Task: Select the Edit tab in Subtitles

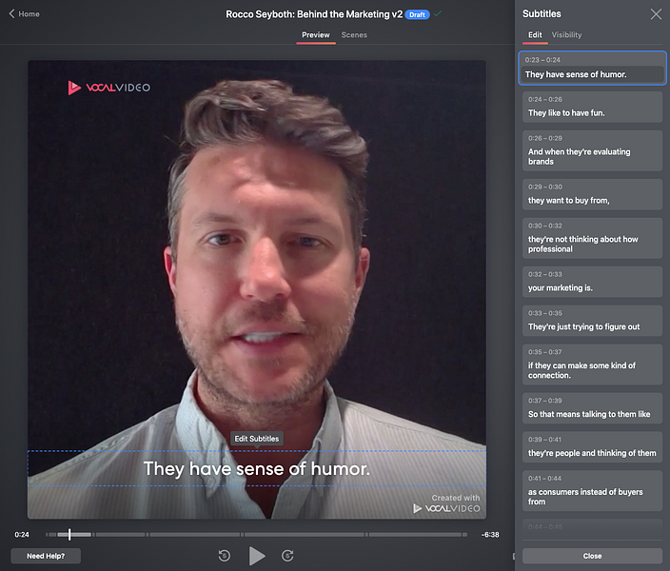Action: click(535, 35)
